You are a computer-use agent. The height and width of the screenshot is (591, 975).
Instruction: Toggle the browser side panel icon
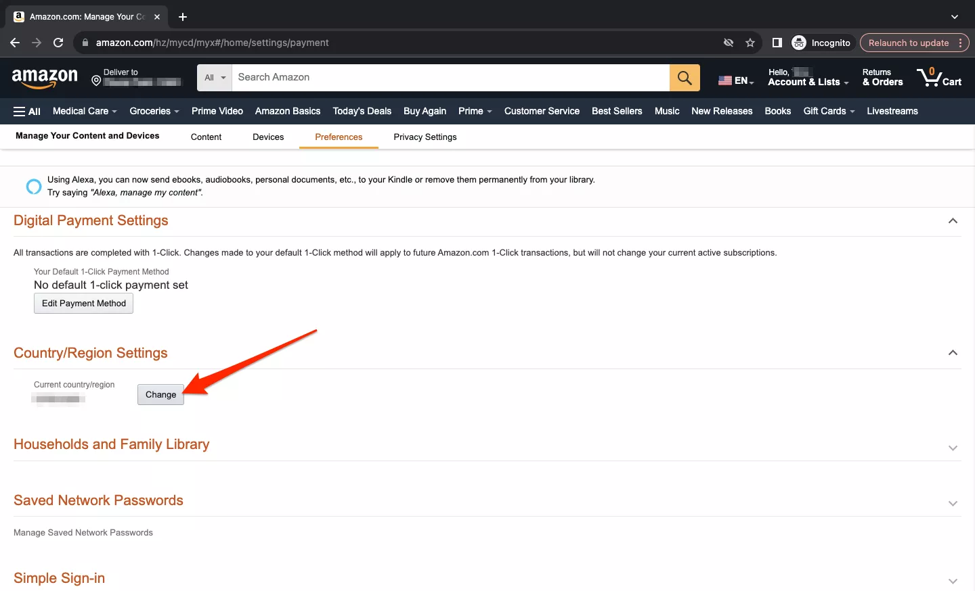(x=777, y=43)
